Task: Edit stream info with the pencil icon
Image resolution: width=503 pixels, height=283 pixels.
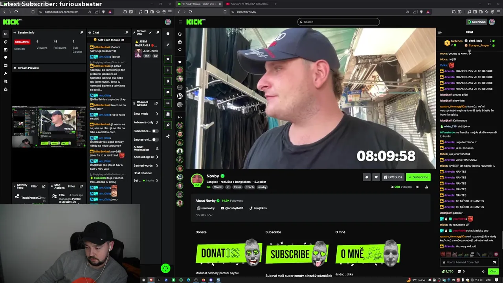Action: (x=150, y=33)
